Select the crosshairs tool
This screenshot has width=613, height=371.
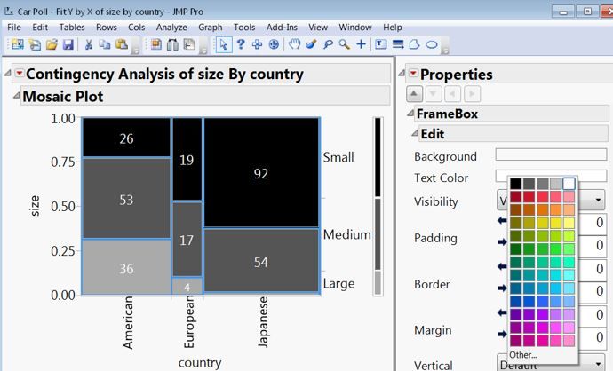pyautogui.click(x=362, y=44)
